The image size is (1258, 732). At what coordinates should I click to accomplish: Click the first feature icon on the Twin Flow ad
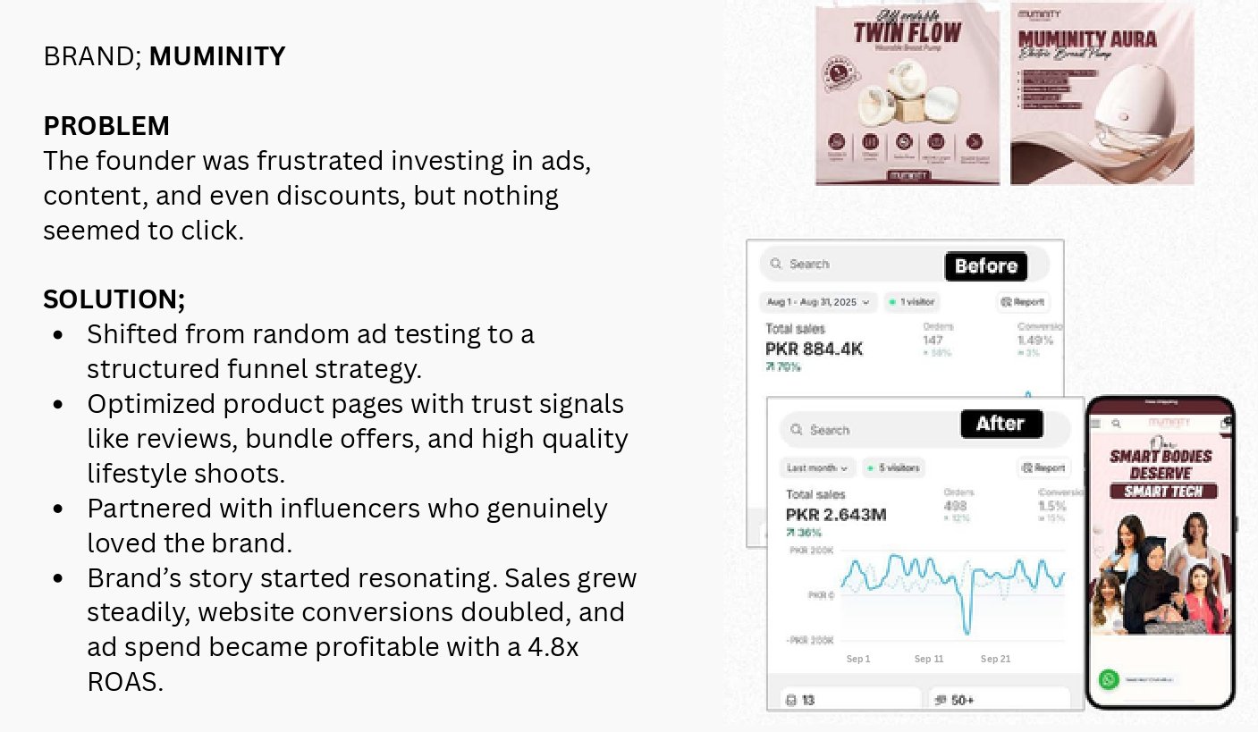837,141
